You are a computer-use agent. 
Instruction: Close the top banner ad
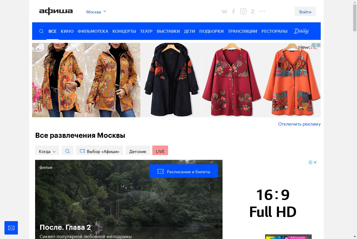(318, 45)
